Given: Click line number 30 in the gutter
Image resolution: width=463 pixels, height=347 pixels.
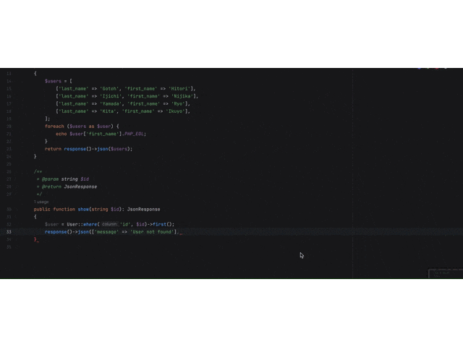Looking at the screenshot, I should point(9,209).
